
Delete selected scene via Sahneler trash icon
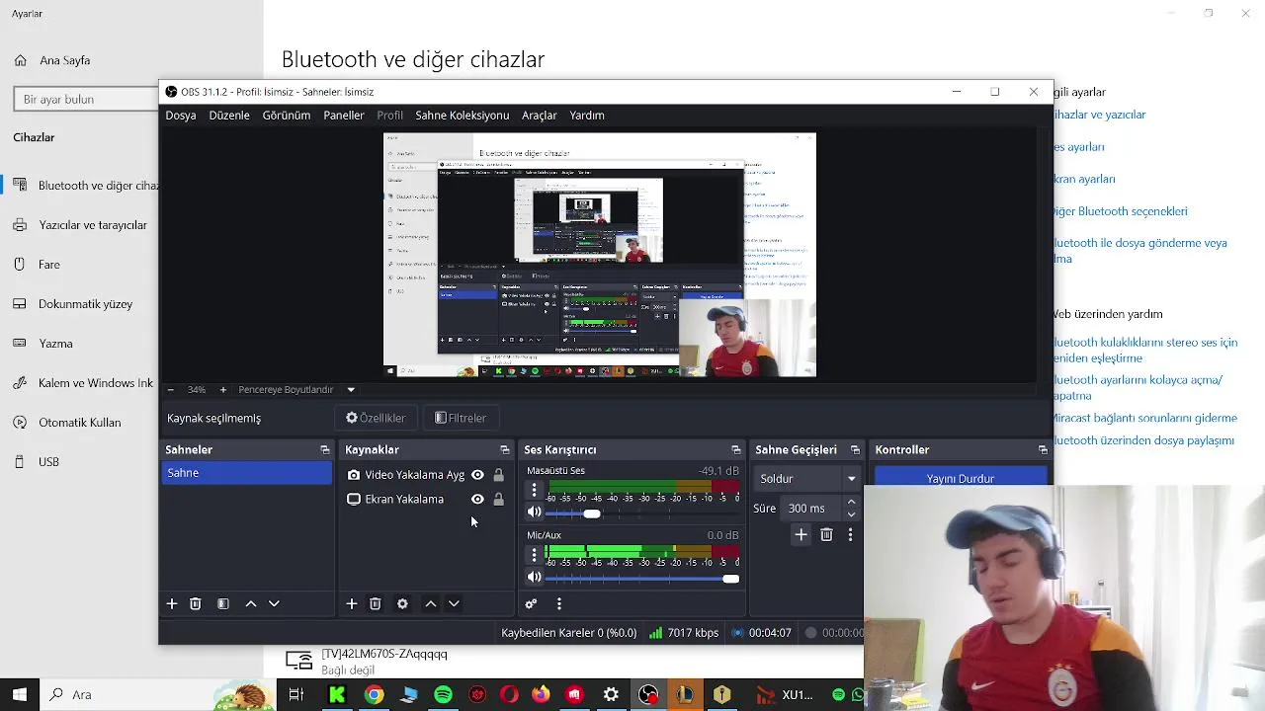[195, 603]
